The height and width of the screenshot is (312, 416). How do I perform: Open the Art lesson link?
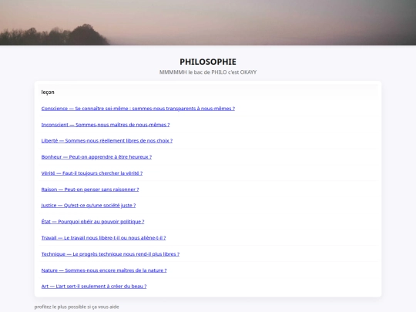pos(94,287)
